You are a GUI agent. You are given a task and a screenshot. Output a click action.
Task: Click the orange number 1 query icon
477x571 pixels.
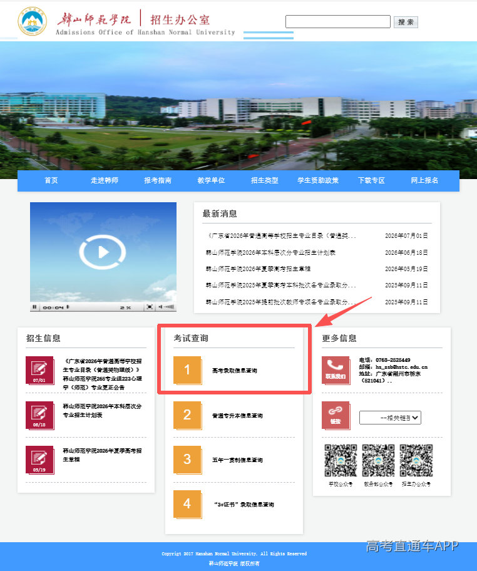[x=187, y=371]
